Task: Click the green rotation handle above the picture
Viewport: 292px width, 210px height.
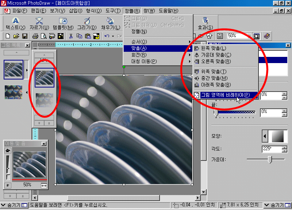Action: (124, 67)
